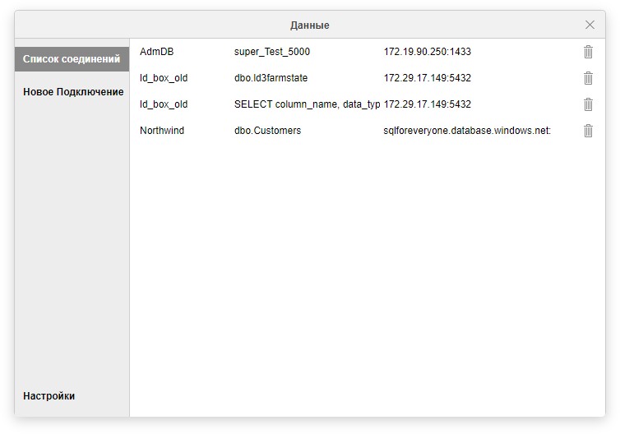Viewport: 620px width, 434px height.
Task: Click the dbo.ld3farmstate table name
Action: [271, 78]
